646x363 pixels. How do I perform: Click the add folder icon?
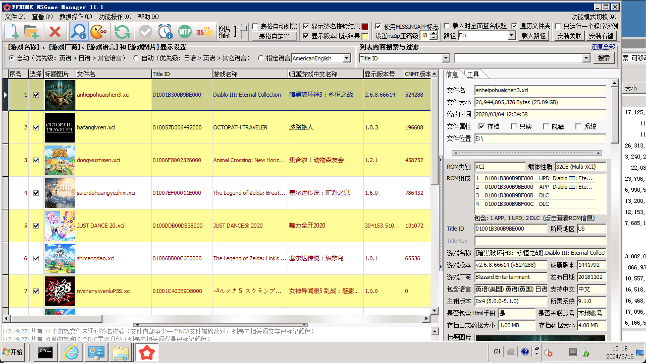pyautogui.click(x=31, y=32)
